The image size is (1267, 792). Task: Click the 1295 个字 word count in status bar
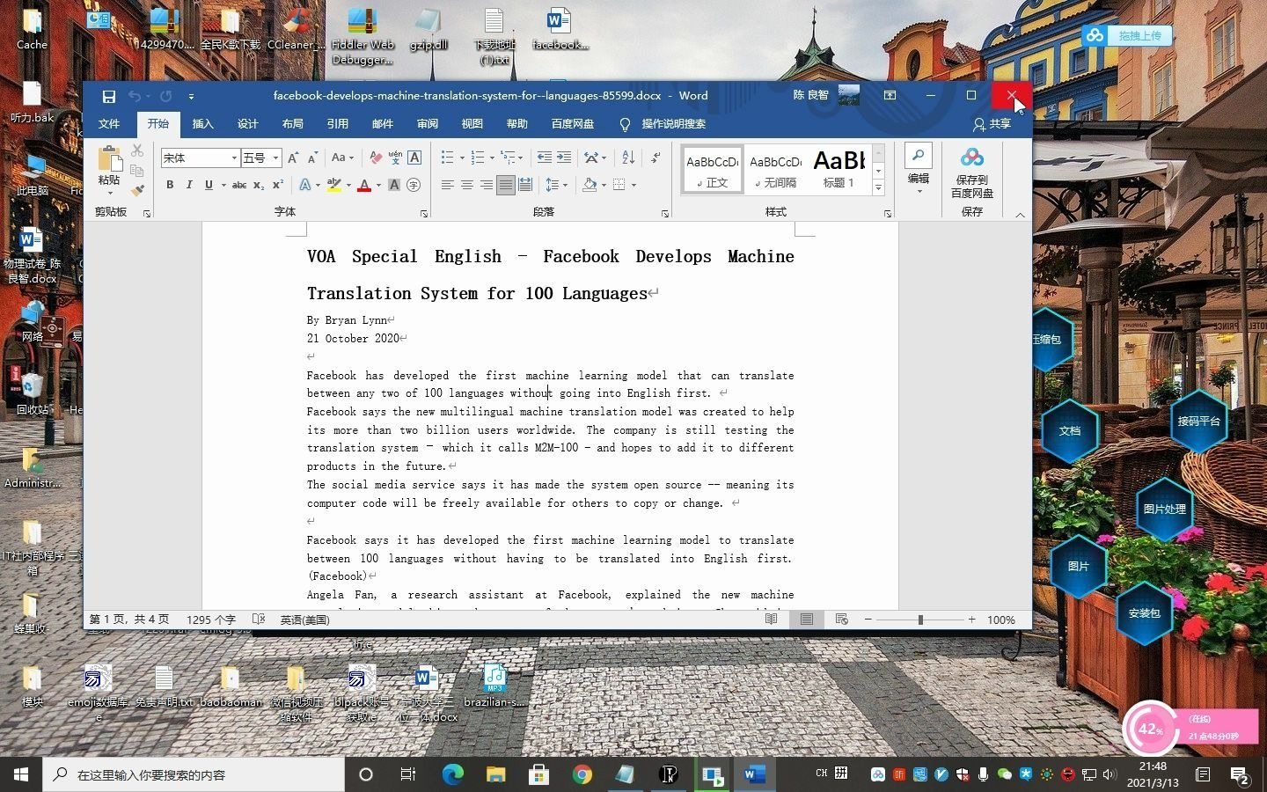coord(211,620)
